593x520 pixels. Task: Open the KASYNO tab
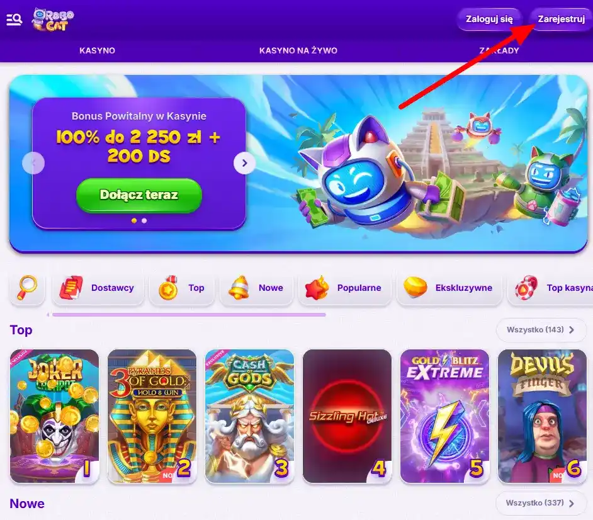coord(97,50)
